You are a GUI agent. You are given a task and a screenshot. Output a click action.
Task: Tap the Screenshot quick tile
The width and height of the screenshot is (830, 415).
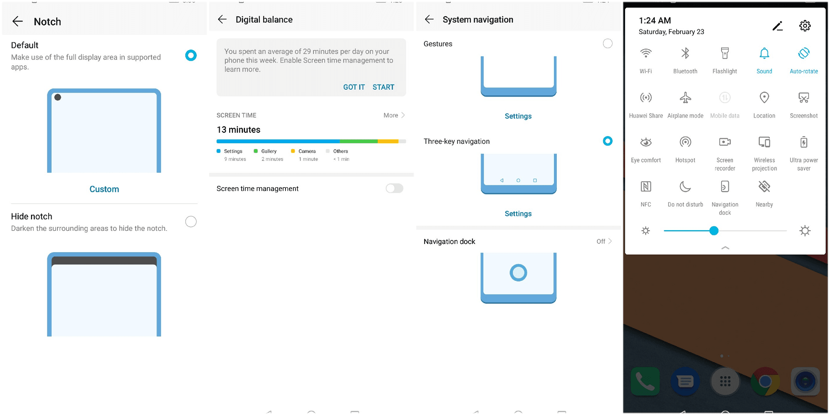(803, 98)
